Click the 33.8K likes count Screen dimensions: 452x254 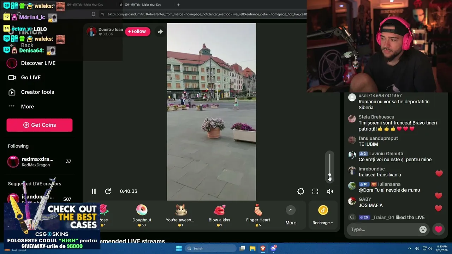pos(106,34)
